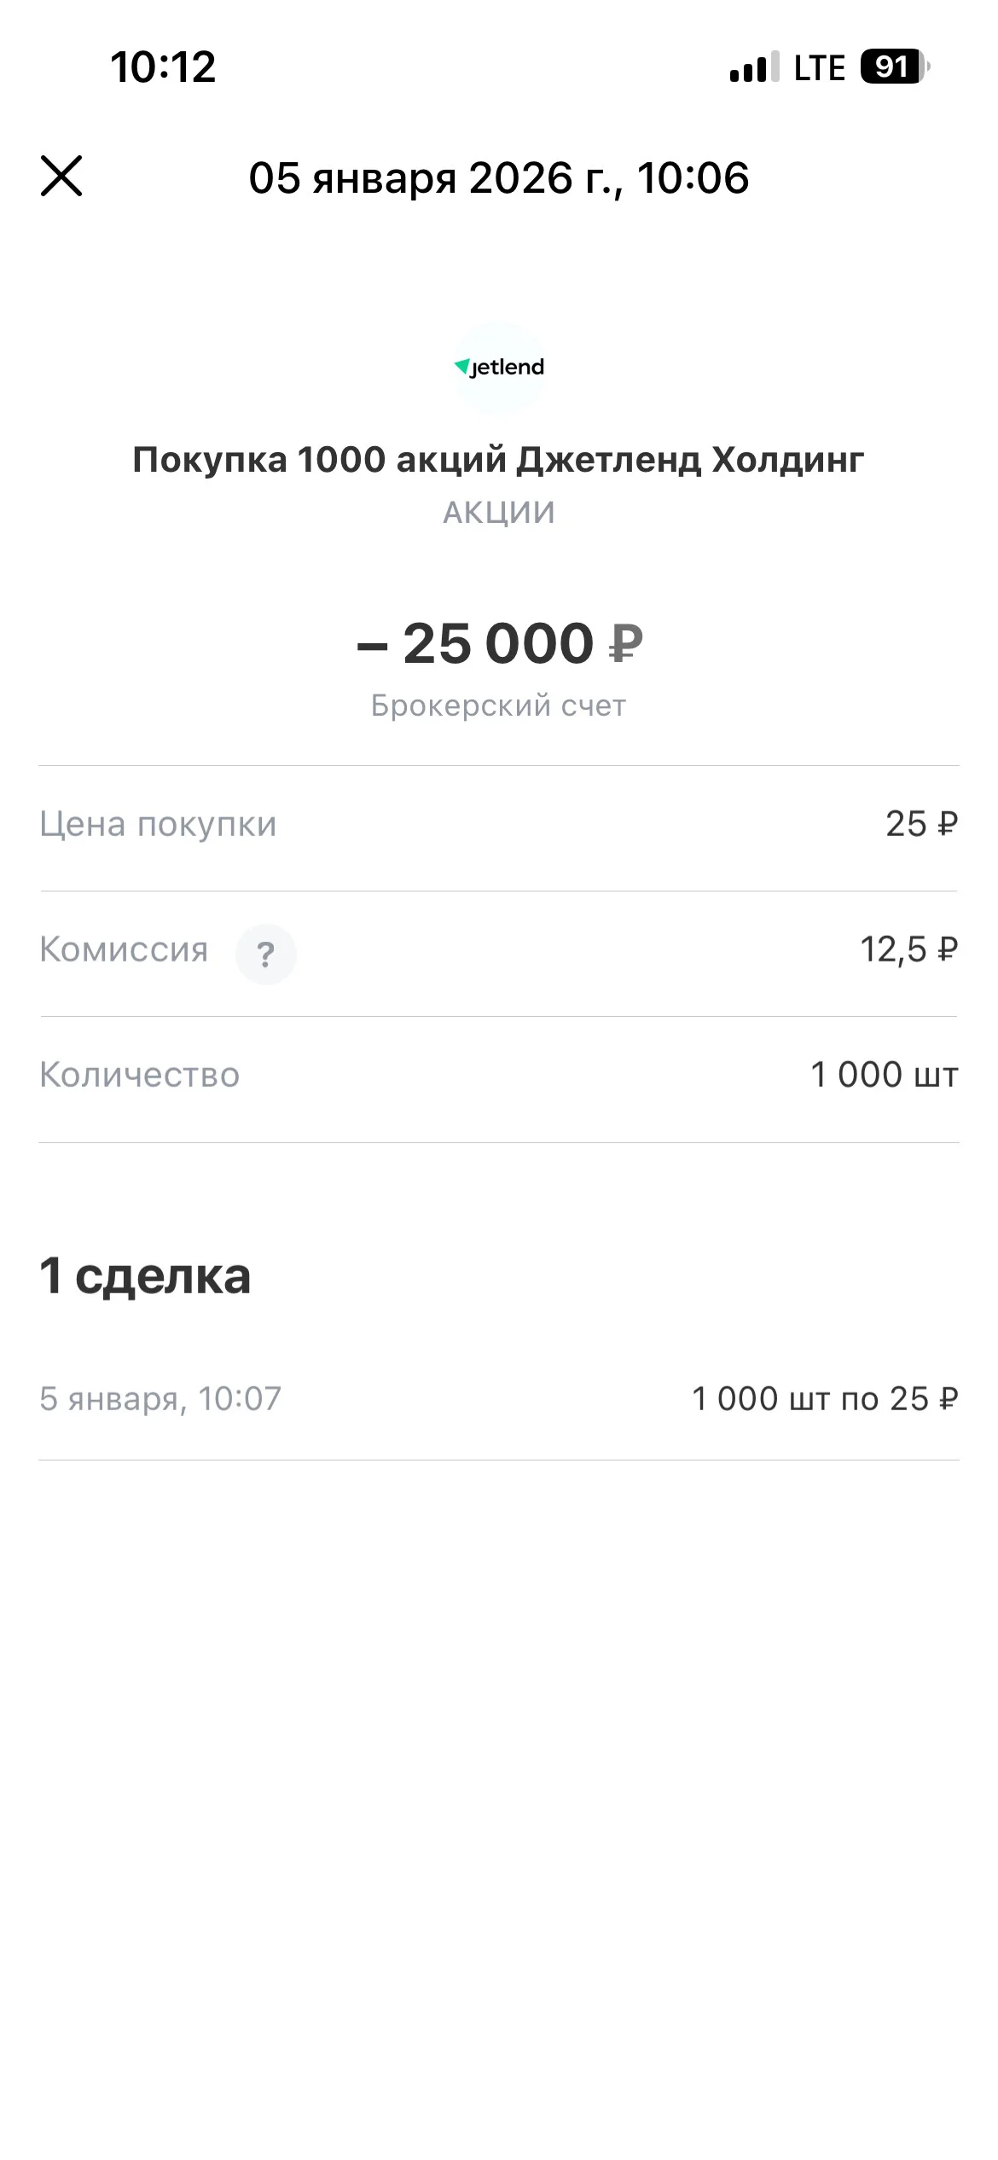Select the 12,5 ₽ commission value

[x=909, y=949]
